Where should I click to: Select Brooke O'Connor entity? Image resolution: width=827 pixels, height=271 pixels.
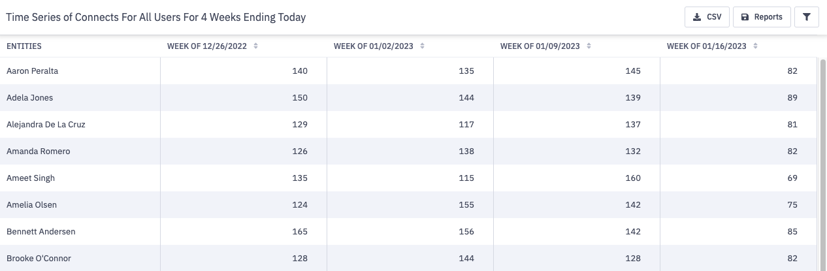pyautogui.click(x=39, y=258)
